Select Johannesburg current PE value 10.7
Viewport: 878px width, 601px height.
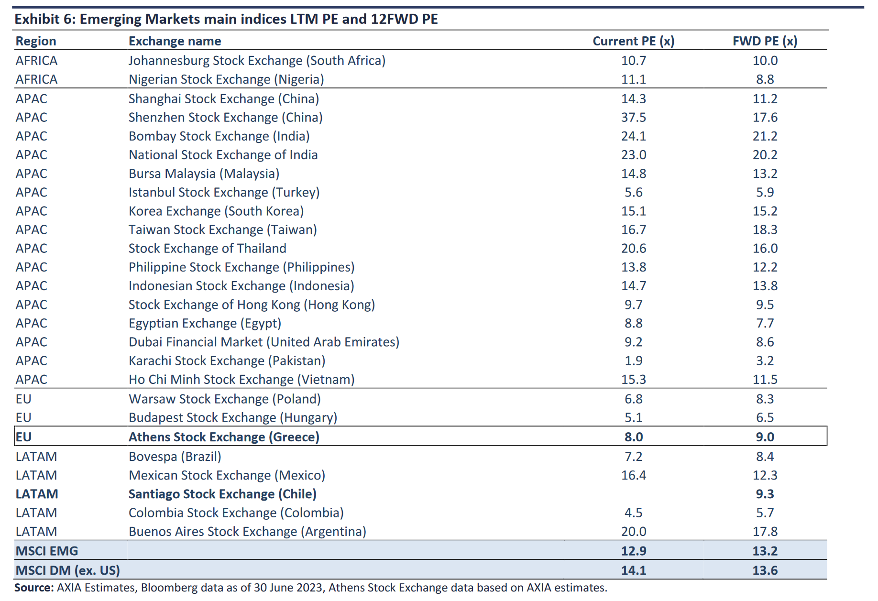pyautogui.click(x=634, y=61)
